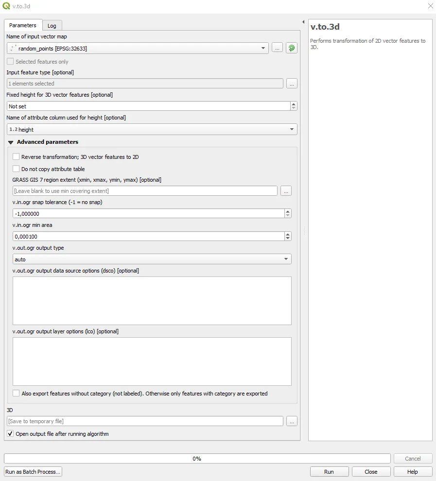Switch to the Log tab
This screenshot has height=481, width=436.
[x=52, y=26]
